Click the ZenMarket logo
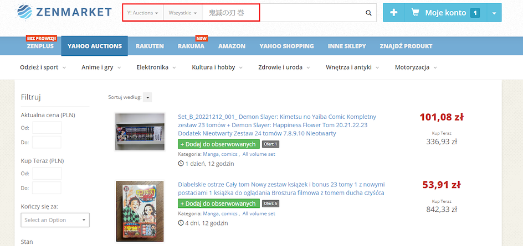523x246 pixels. 63,12
